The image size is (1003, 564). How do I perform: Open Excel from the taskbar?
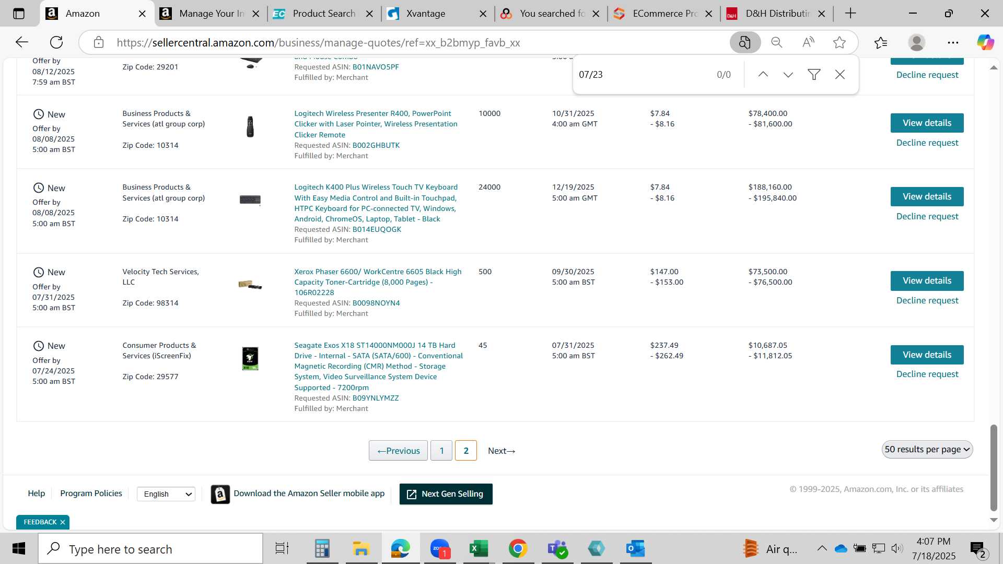[479, 548]
